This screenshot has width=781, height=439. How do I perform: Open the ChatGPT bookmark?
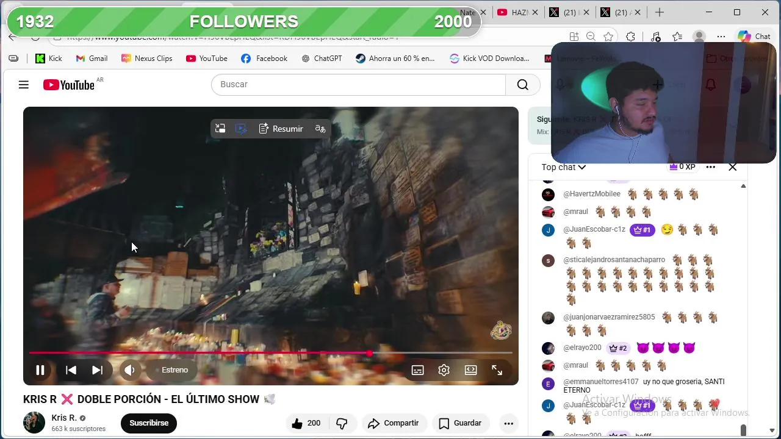(x=322, y=59)
